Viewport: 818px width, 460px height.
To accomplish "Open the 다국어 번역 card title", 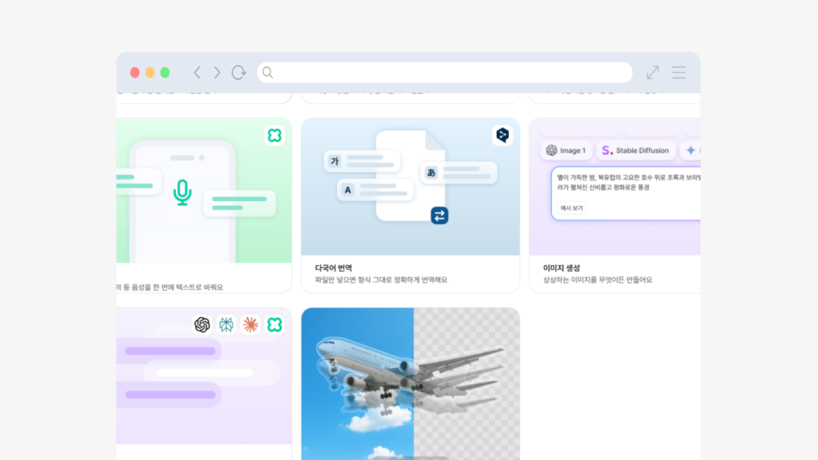I will (x=333, y=268).
